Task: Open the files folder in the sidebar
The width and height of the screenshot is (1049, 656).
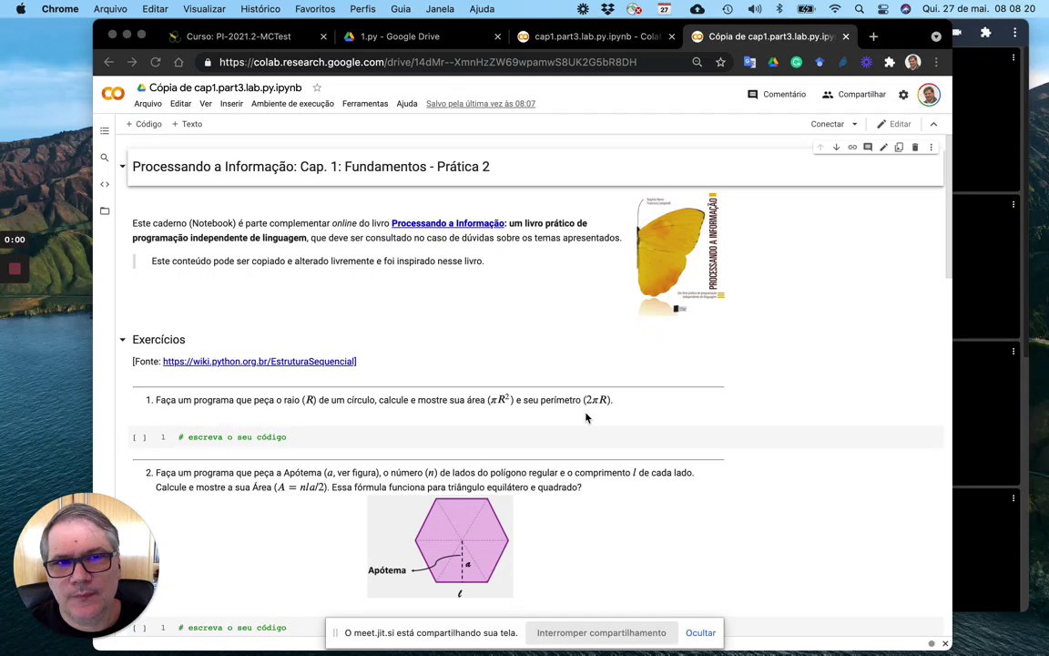Action: [x=105, y=210]
